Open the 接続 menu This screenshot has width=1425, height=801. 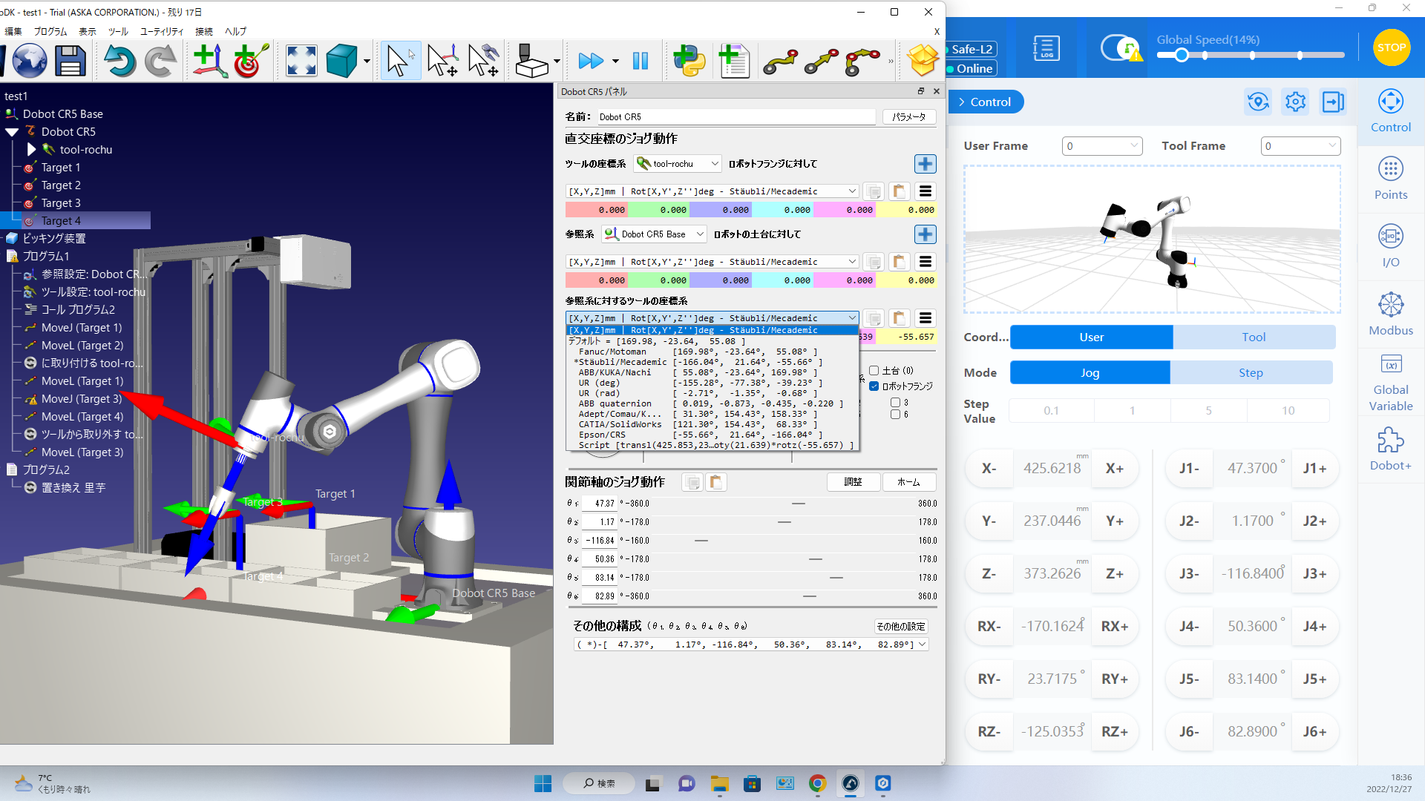coord(204,31)
